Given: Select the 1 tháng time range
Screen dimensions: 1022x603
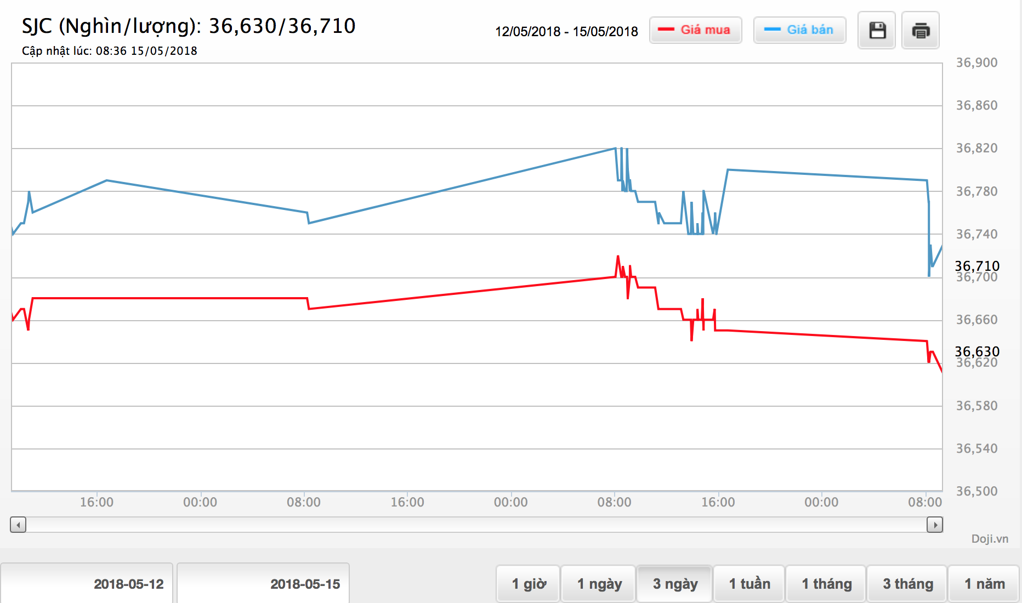Looking at the screenshot, I should click(826, 584).
